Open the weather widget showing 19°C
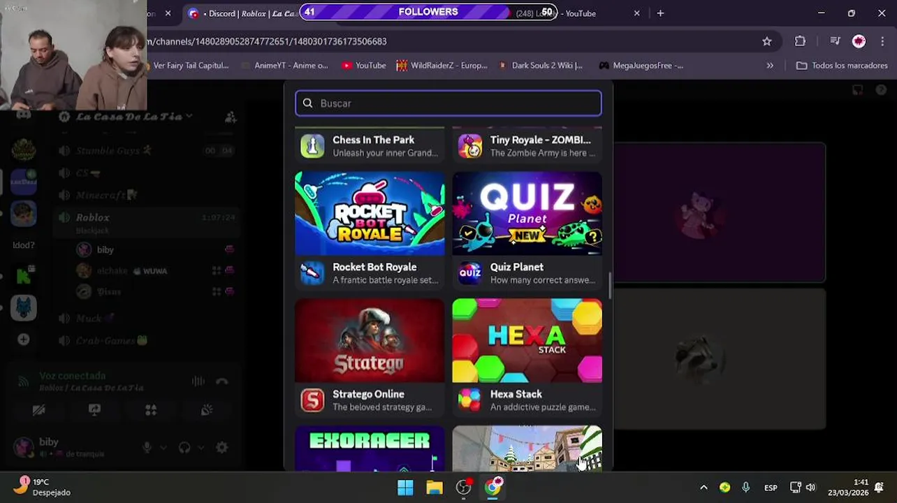Viewport: 897px width, 503px height. [43, 487]
